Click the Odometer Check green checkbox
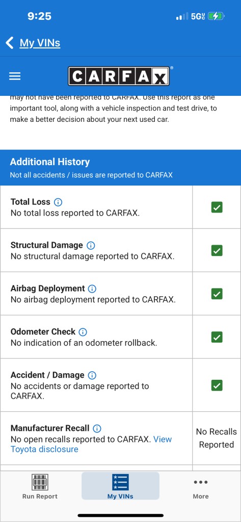This screenshot has height=522, width=241. click(x=217, y=337)
